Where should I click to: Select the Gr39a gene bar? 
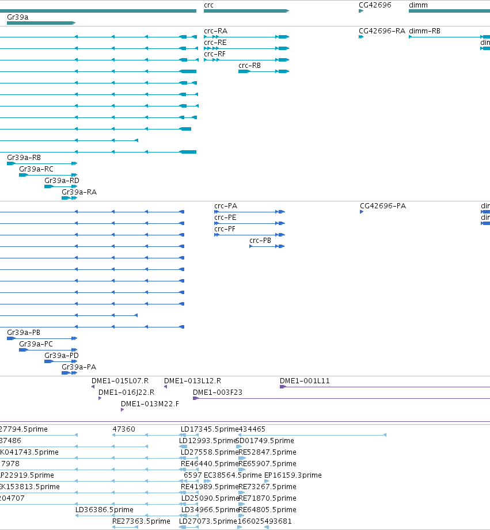(x=41, y=23)
